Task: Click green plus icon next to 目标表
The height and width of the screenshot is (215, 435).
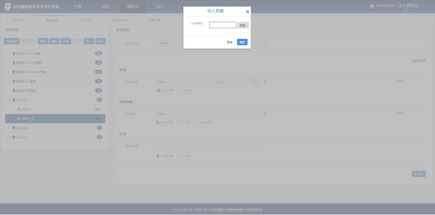Action: (x=265, y=114)
